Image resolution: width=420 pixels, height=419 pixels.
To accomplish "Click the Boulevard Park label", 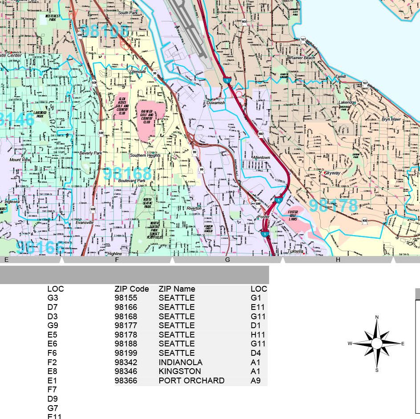I will (x=132, y=181).
